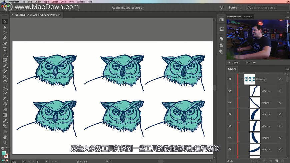290x163 pixels.
Task: Open the Layers panel flyout menu
Action: coord(288,69)
